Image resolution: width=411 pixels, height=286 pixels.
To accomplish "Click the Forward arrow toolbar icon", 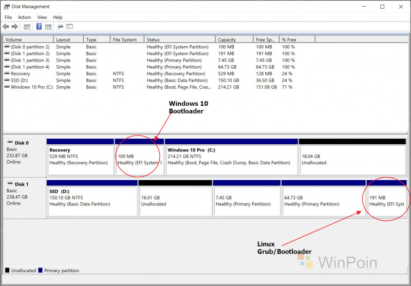I will pyautogui.click(x=14, y=27).
